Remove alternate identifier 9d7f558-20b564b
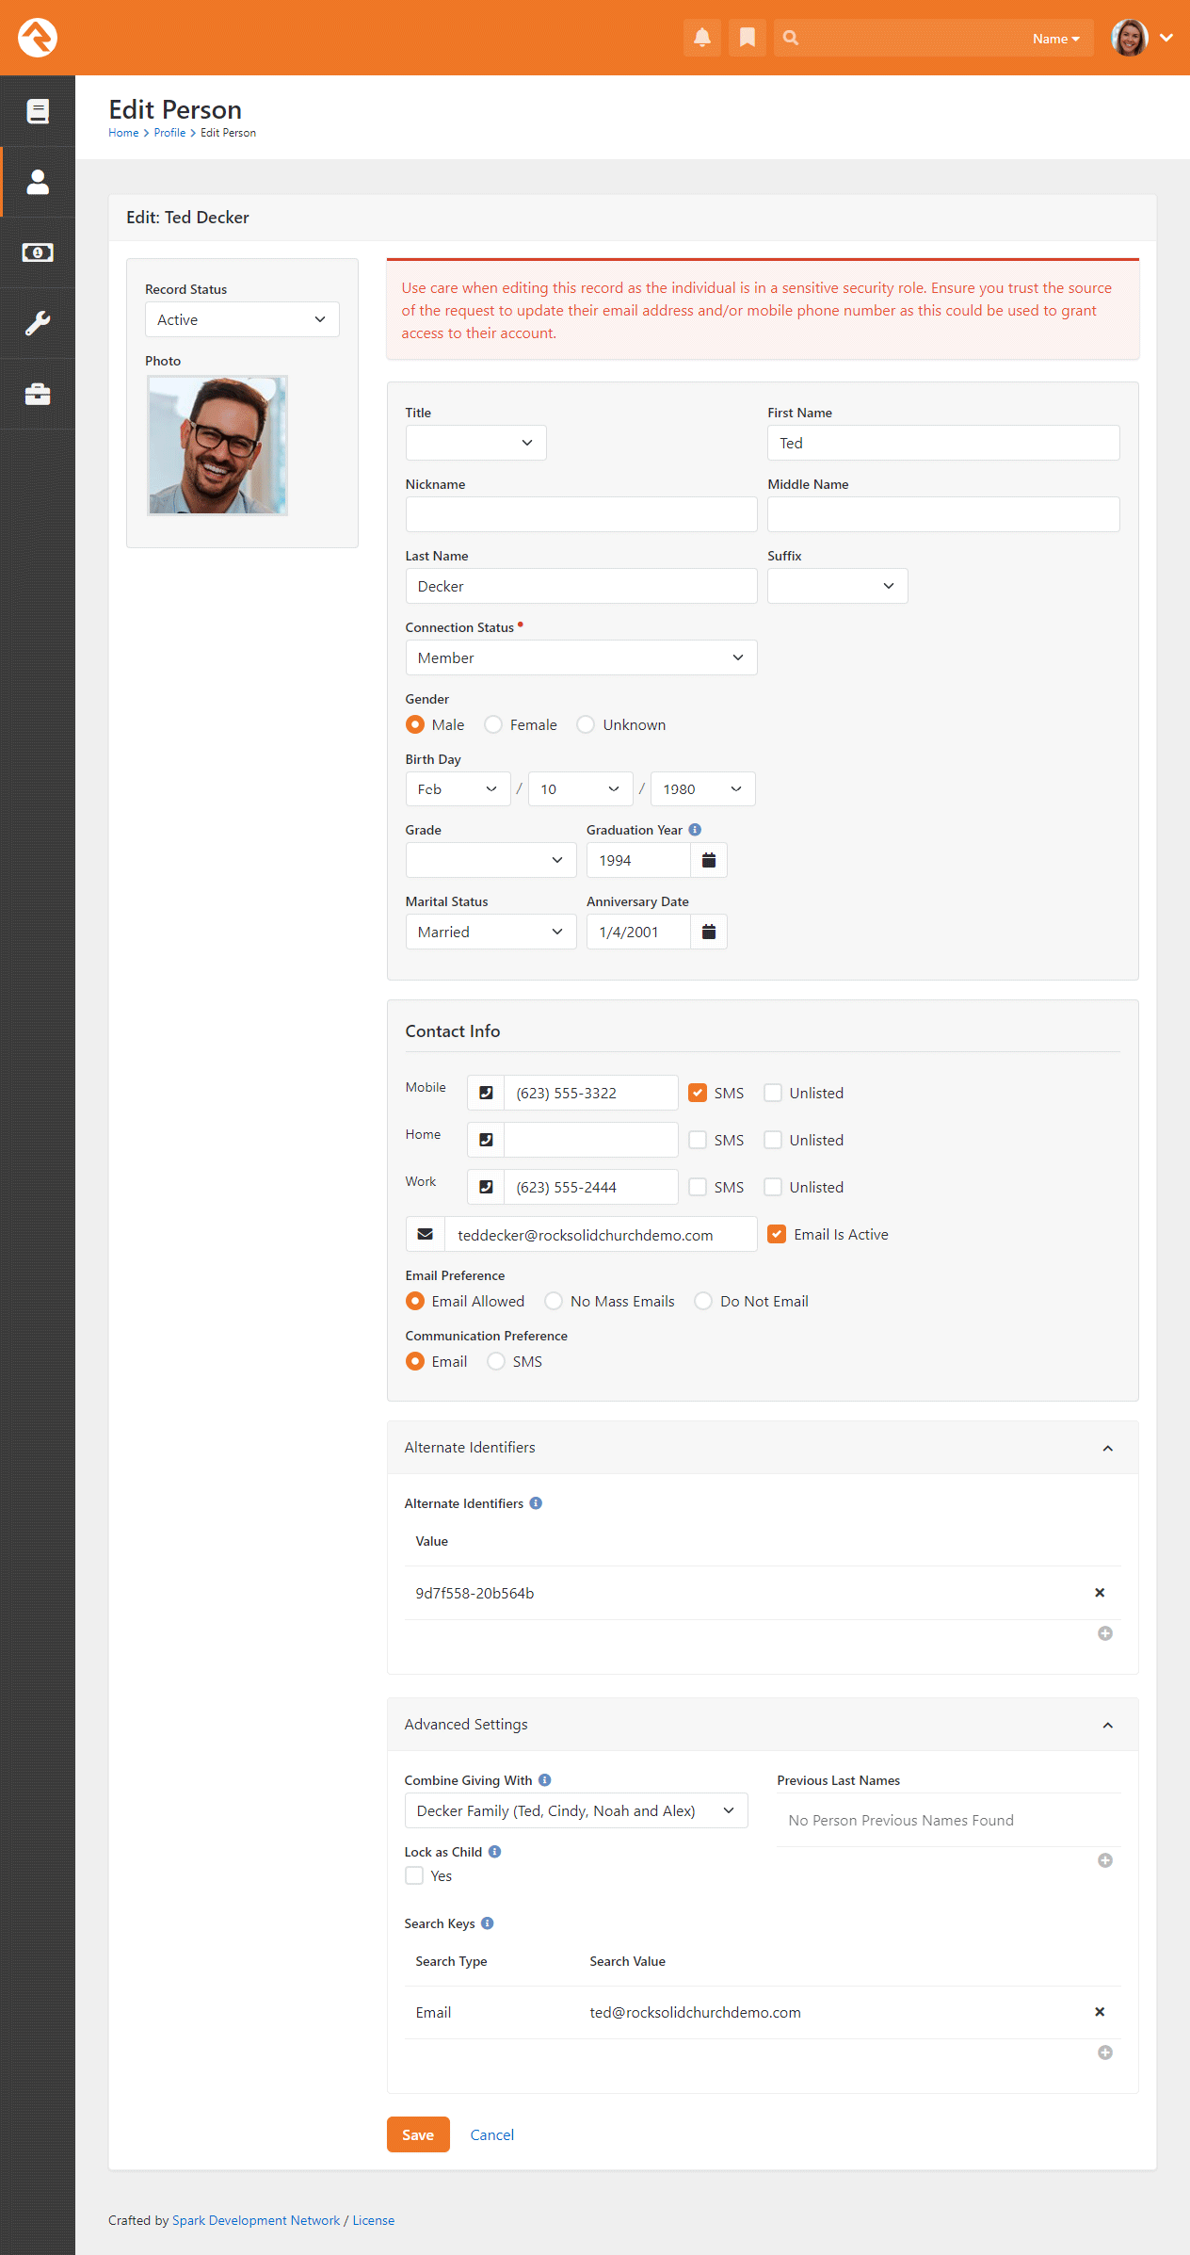The image size is (1190, 2255). coord(1100,1593)
